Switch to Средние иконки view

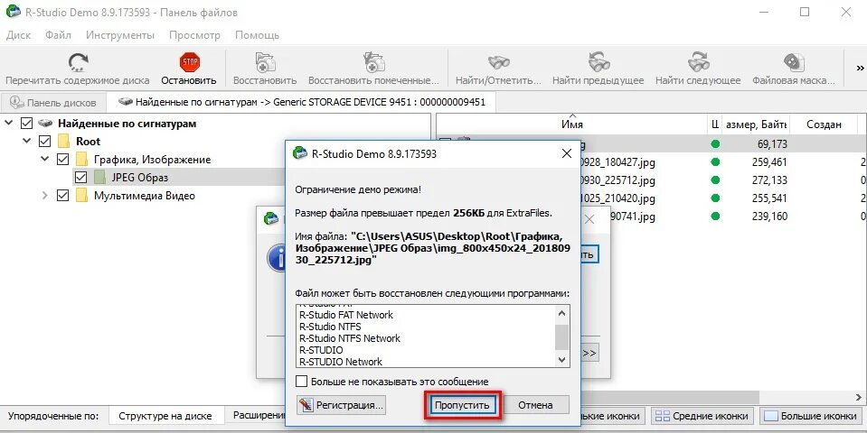[x=702, y=416]
